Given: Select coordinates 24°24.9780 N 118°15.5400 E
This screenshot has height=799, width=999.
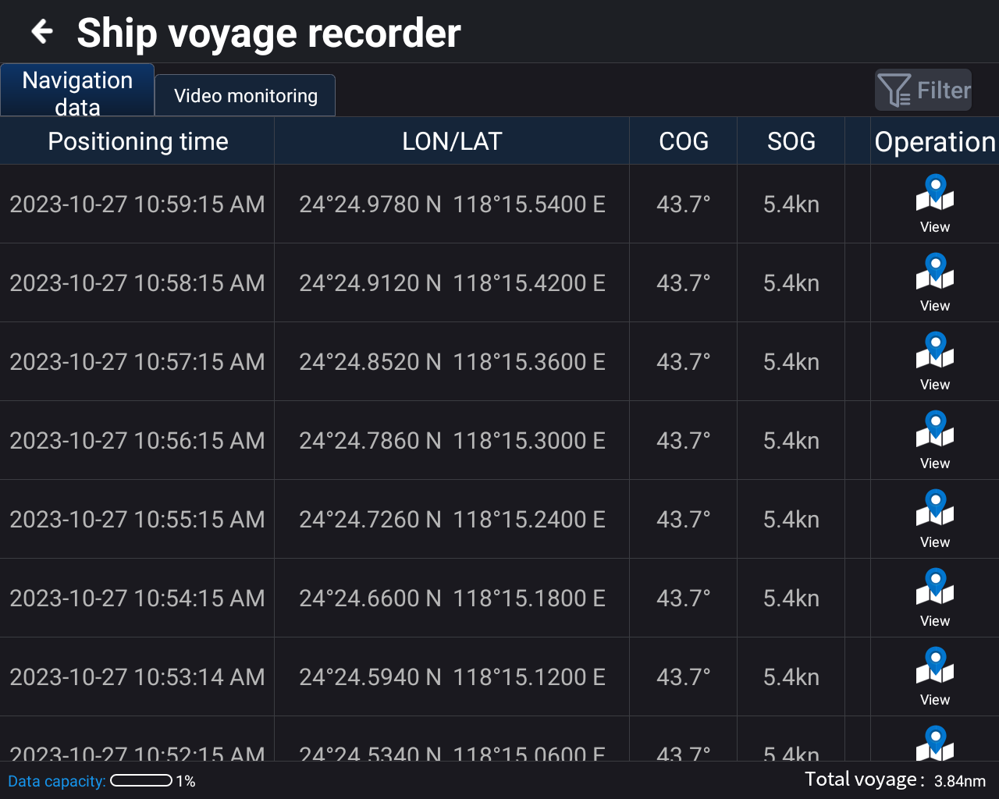Looking at the screenshot, I should [x=452, y=204].
